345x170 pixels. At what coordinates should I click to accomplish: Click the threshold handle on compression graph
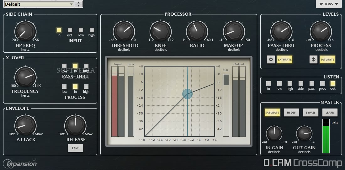(x=188, y=94)
